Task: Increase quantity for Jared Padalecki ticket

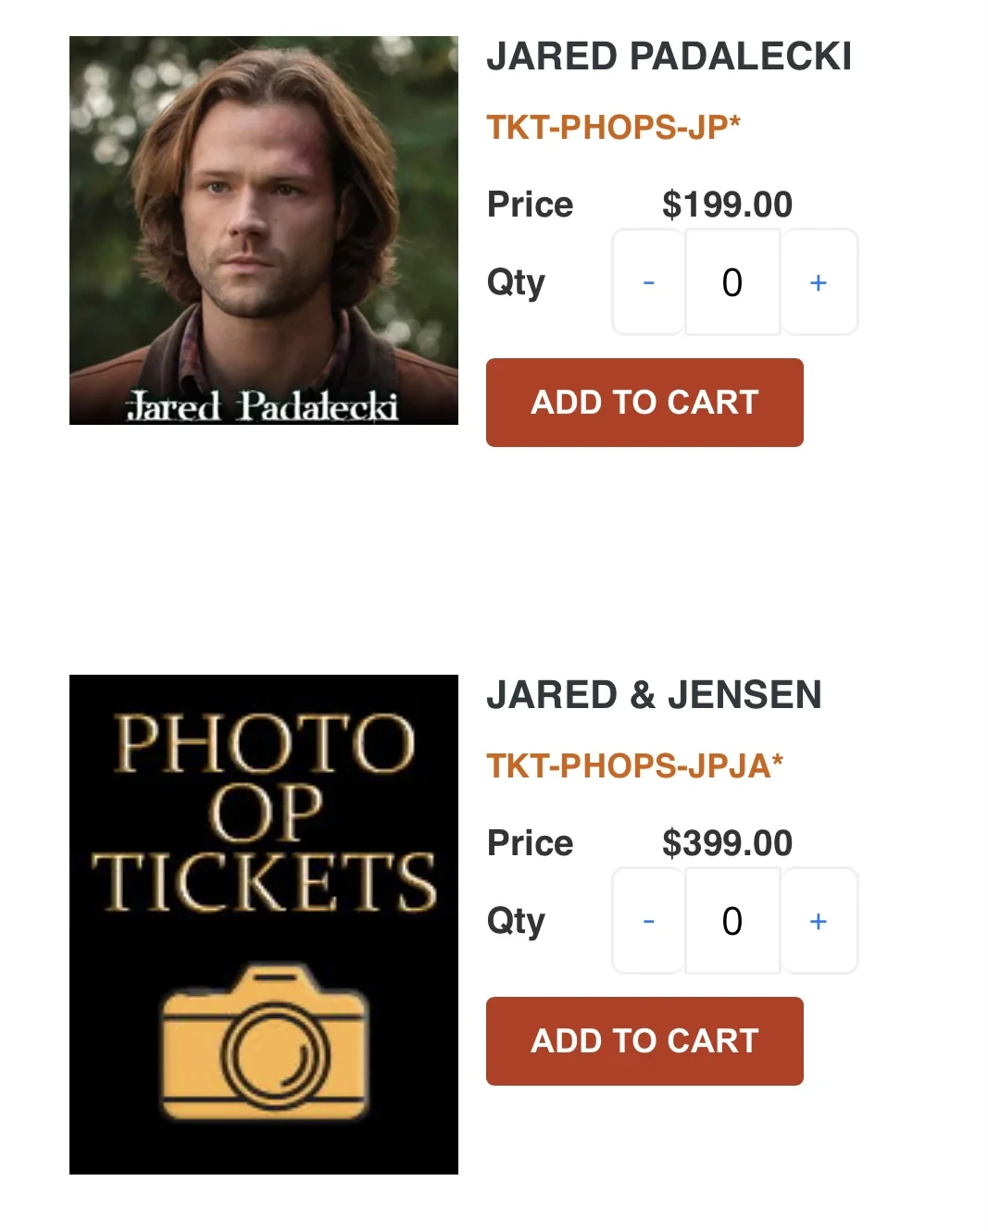Action: [819, 282]
